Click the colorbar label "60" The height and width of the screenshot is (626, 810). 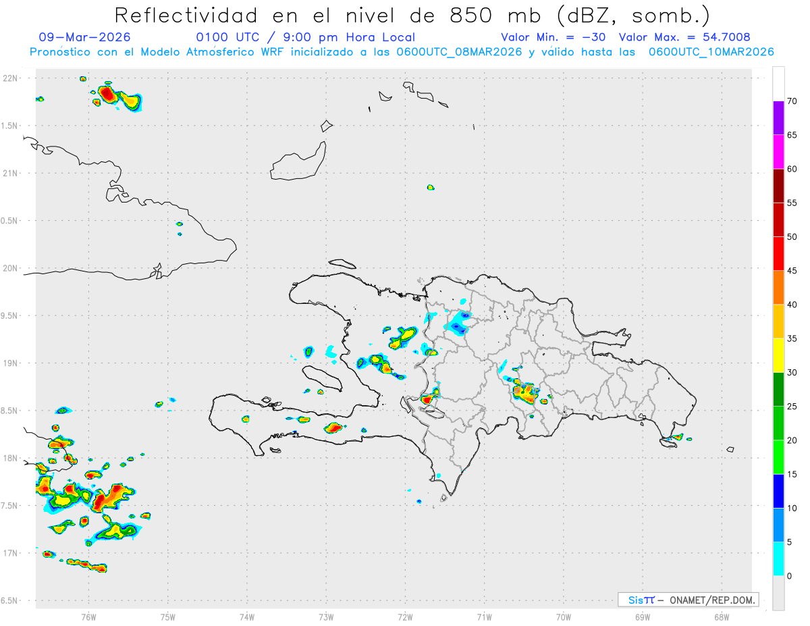(x=792, y=169)
